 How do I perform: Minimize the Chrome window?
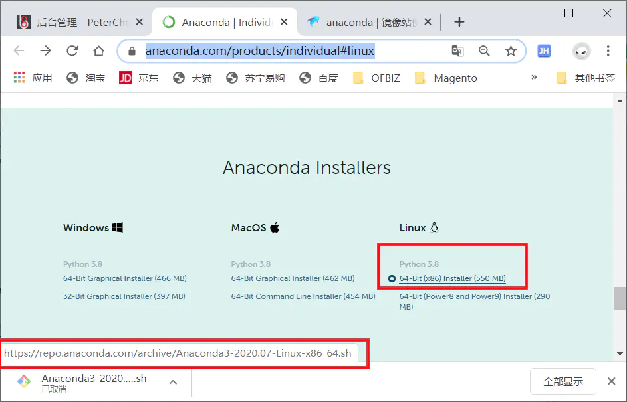531,13
